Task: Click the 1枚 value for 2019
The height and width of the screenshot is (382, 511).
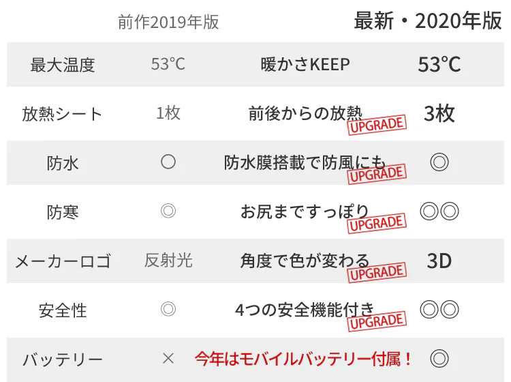Action: click(x=168, y=113)
